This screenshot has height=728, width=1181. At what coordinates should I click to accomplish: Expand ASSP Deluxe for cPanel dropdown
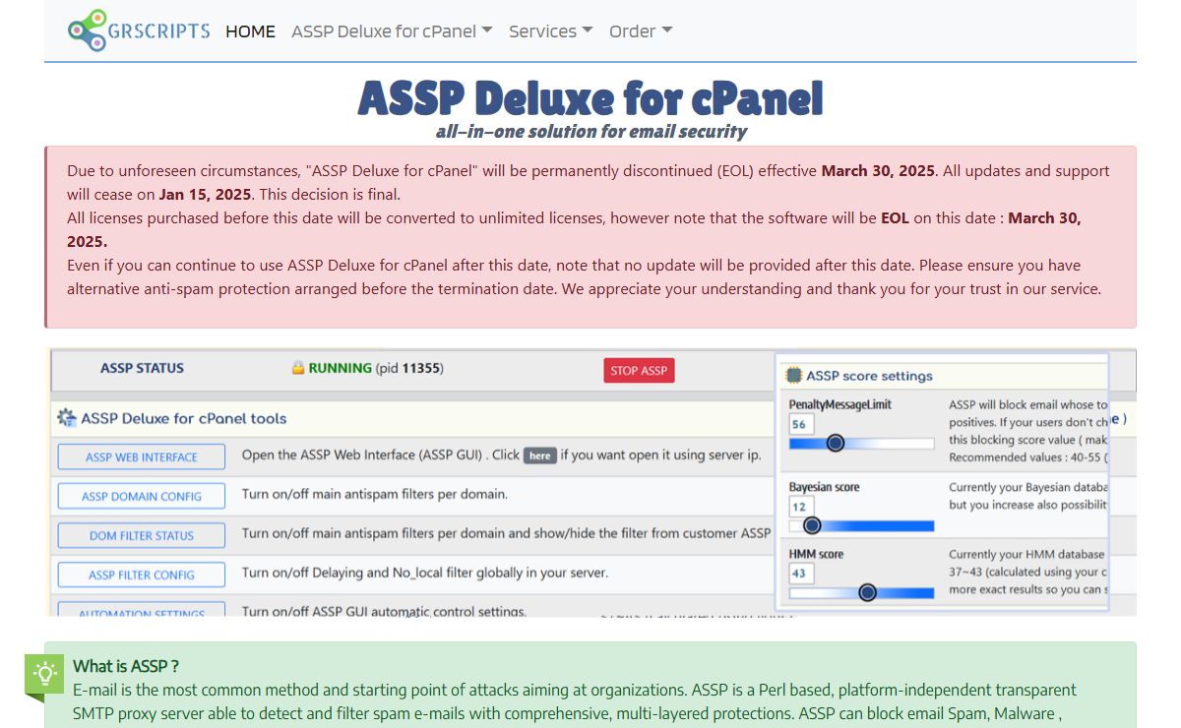pos(392,31)
